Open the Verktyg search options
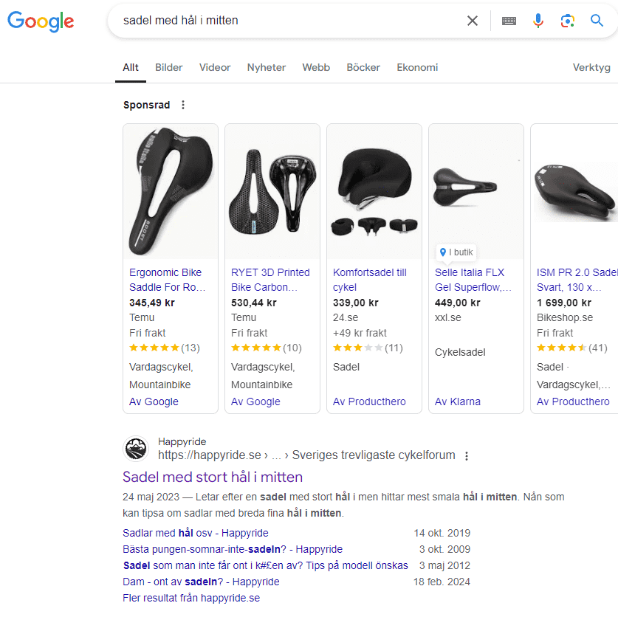Viewport: 618px width, 617px height. (x=591, y=67)
